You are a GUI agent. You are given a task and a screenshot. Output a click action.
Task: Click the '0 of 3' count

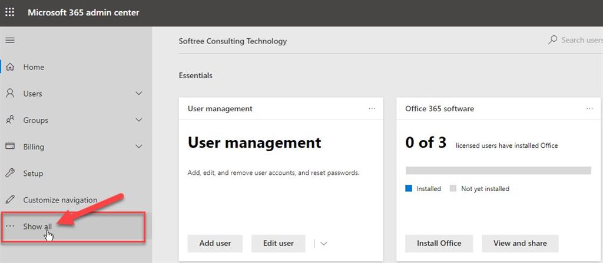(426, 142)
